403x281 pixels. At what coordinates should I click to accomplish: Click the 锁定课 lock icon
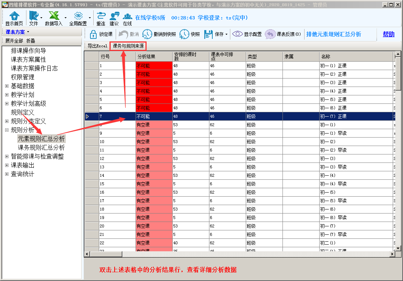point(93,34)
